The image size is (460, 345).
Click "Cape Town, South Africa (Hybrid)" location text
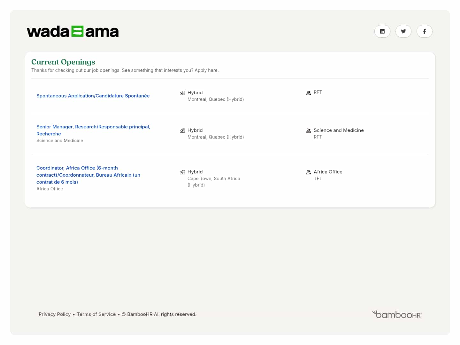tap(214, 182)
